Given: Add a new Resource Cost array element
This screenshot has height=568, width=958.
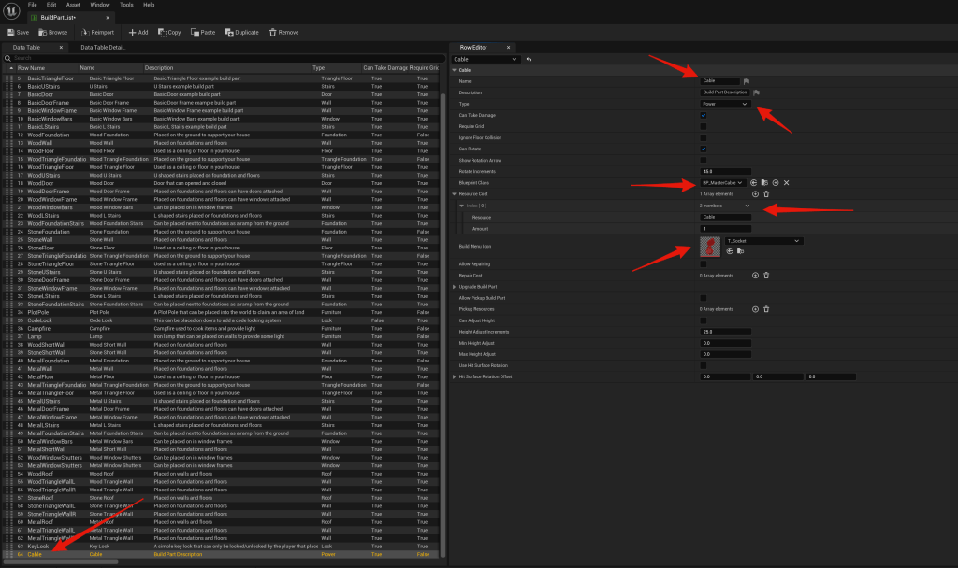Looking at the screenshot, I should (x=755, y=193).
